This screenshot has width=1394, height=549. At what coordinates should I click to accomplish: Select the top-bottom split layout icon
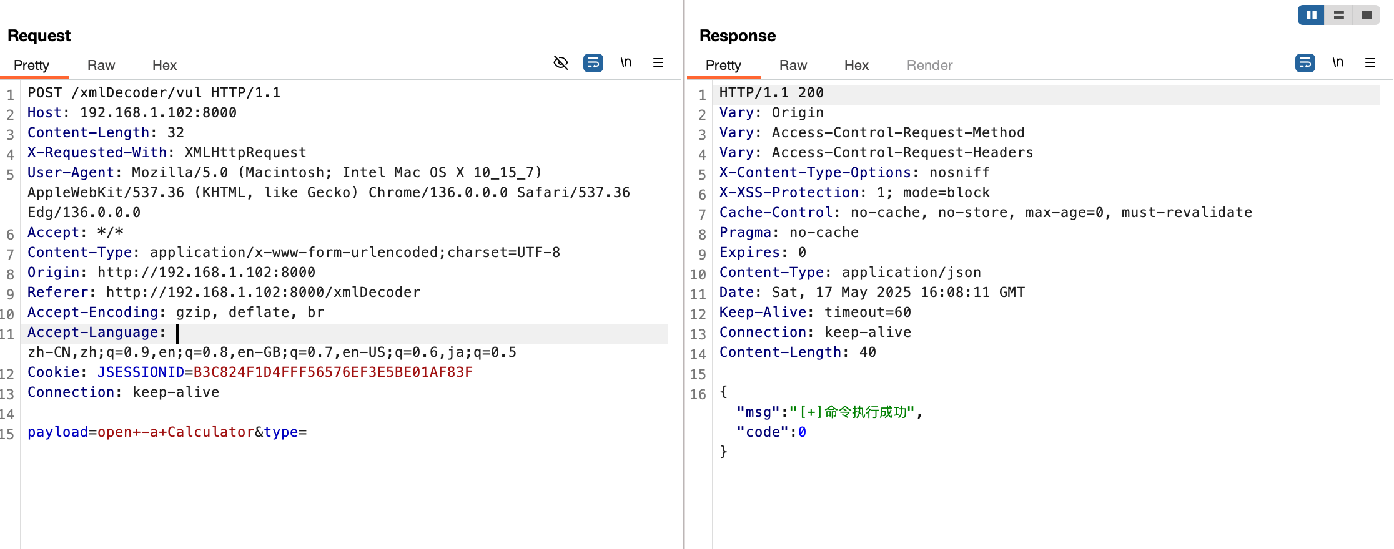(1338, 14)
